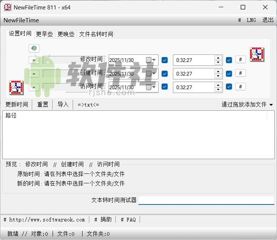Click the = button beside 访问时间
The height and width of the screenshot is (240, 277).
coord(34,87)
